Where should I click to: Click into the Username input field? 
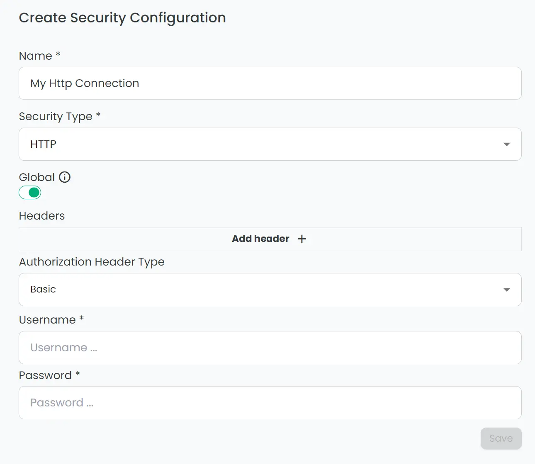(270, 348)
